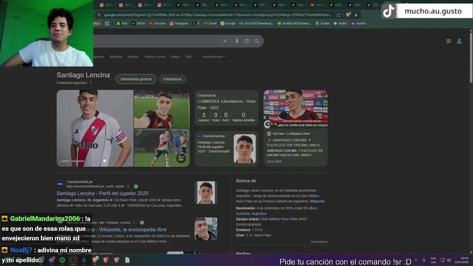Switch to the Pepp browser tab
The width and height of the screenshot is (473, 266).
click(x=298, y=5)
